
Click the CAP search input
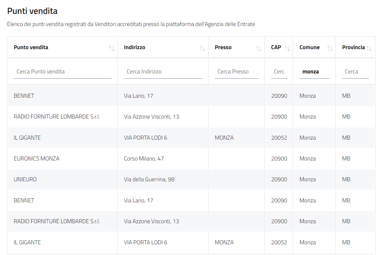click(x=279, y=72)
